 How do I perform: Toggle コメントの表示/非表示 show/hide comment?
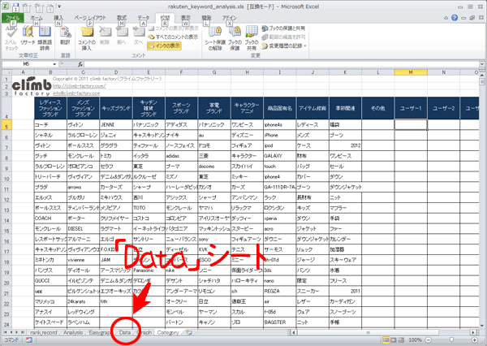(x=174, y=28)
